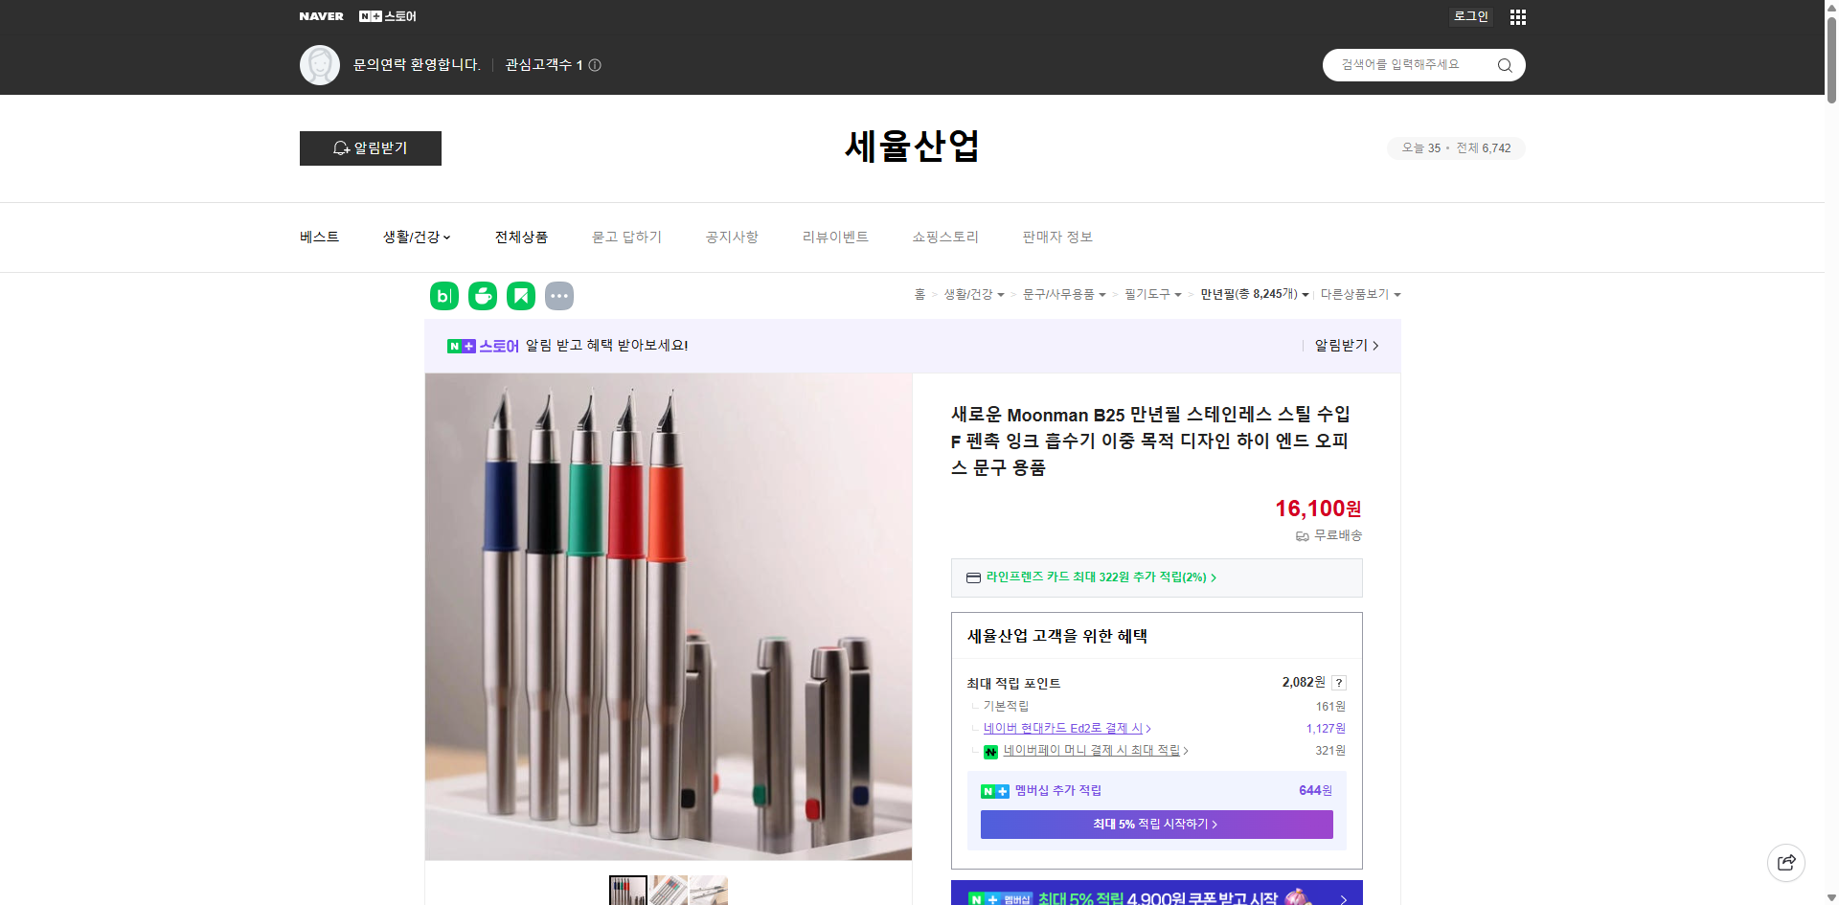Viewport: 1839px width, 905px height.
Task: Share the product to Naver Cafe
Action: click(483, 296)
